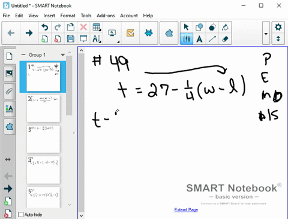The image size is (288, 219).
Task: Open the Measurement Tools icon
Action: (97, 39)
